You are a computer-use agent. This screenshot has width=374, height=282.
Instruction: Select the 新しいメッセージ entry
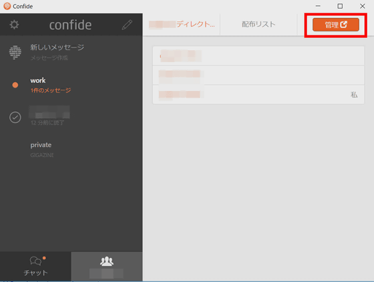[x=71, y=52]
